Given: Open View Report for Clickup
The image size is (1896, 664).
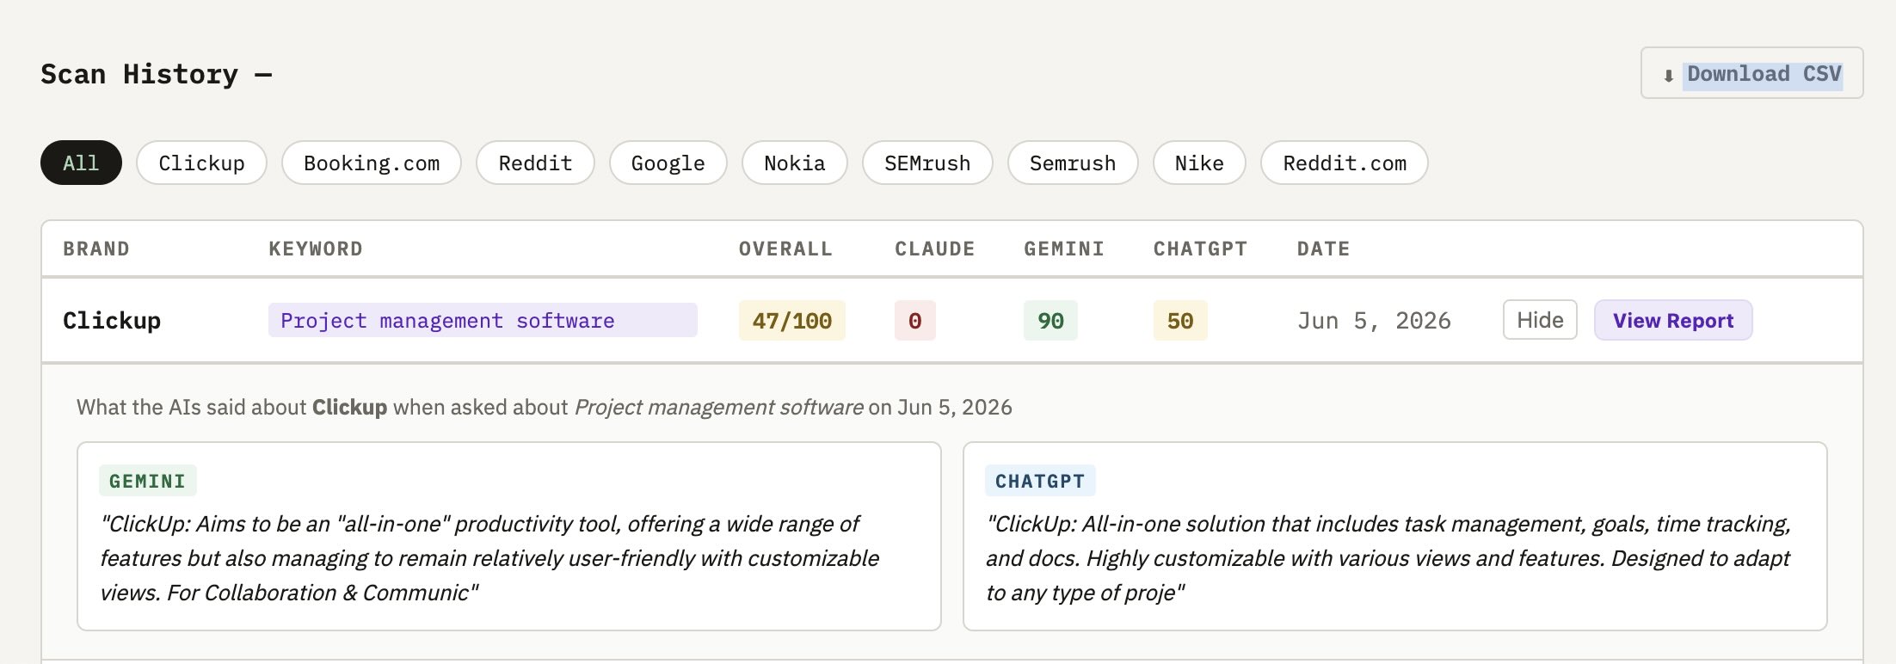Looking at the screenshot, I should click(x=1673, y=320).
